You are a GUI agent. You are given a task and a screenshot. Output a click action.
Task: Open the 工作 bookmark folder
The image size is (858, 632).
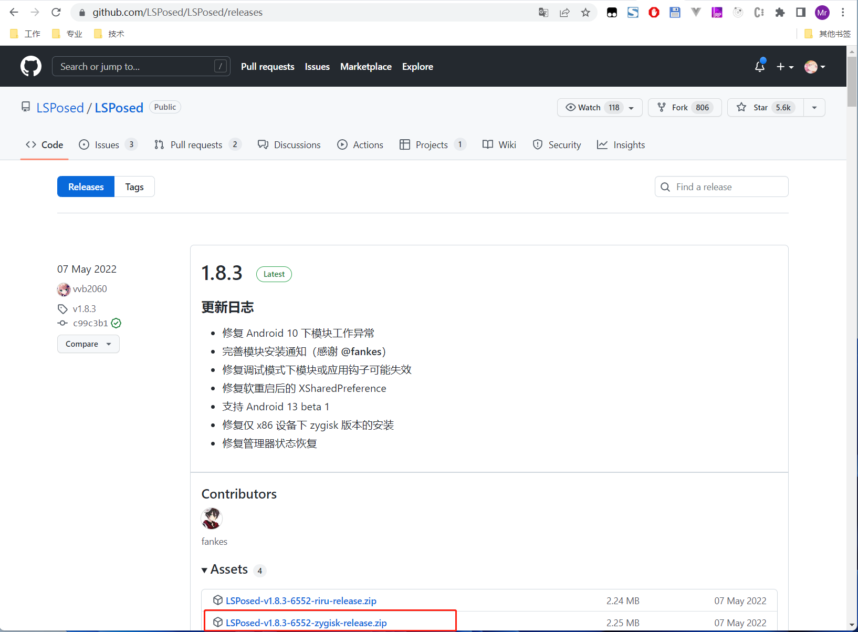pos(25,34)
